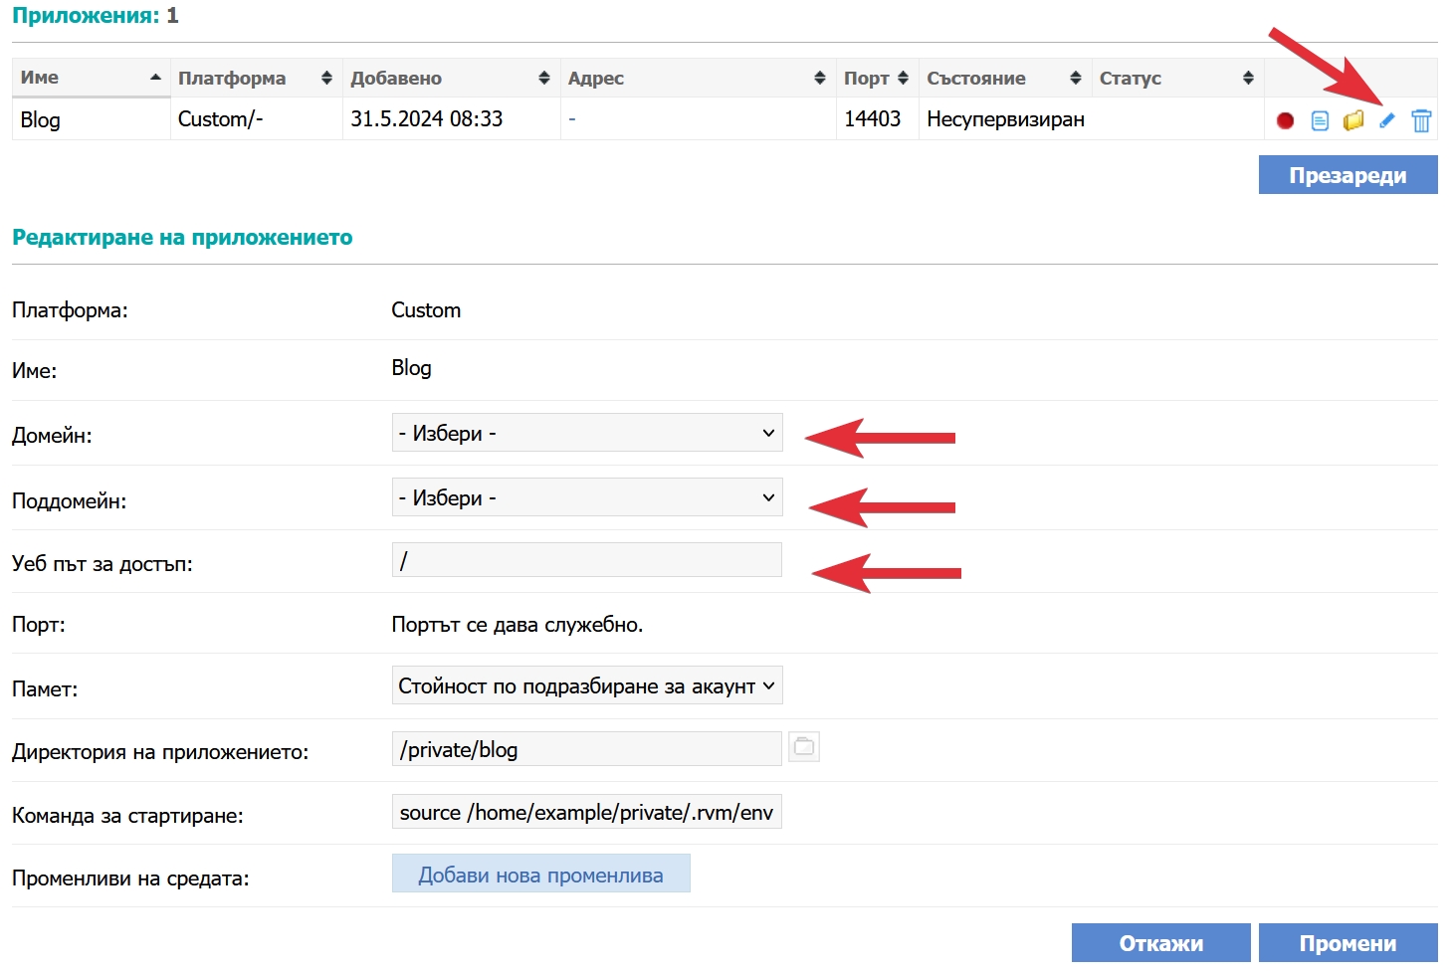
Task: Sort table by Име column
Action: pyautogui.click(x=91, y=78)
